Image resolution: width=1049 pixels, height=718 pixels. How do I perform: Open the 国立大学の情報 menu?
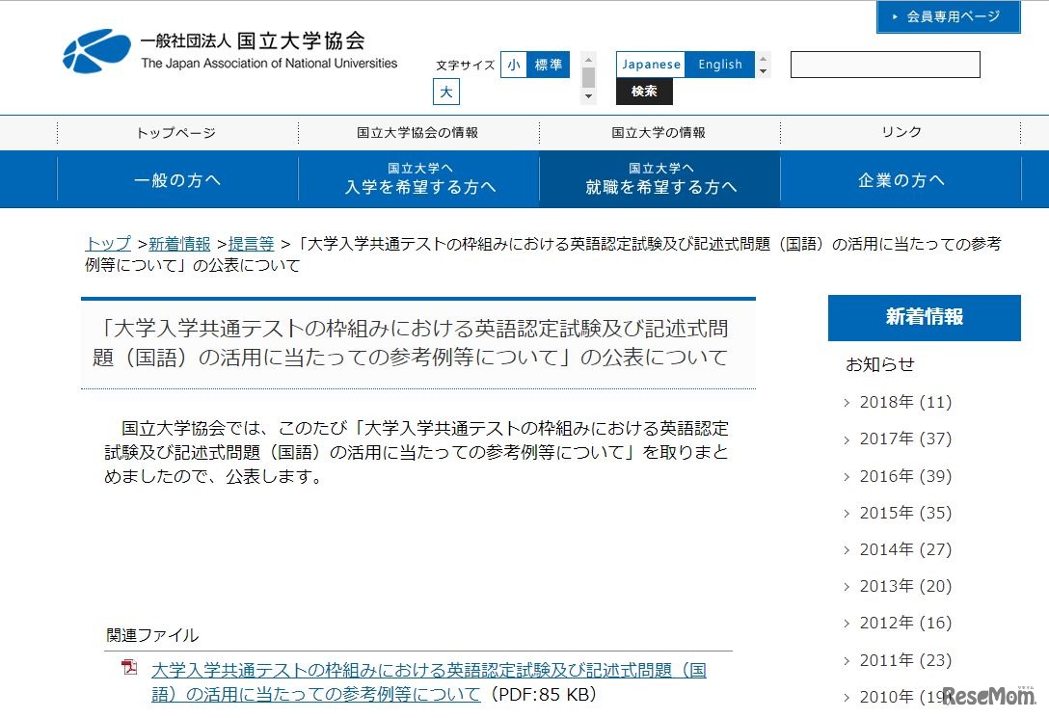[x=659, y=132]
